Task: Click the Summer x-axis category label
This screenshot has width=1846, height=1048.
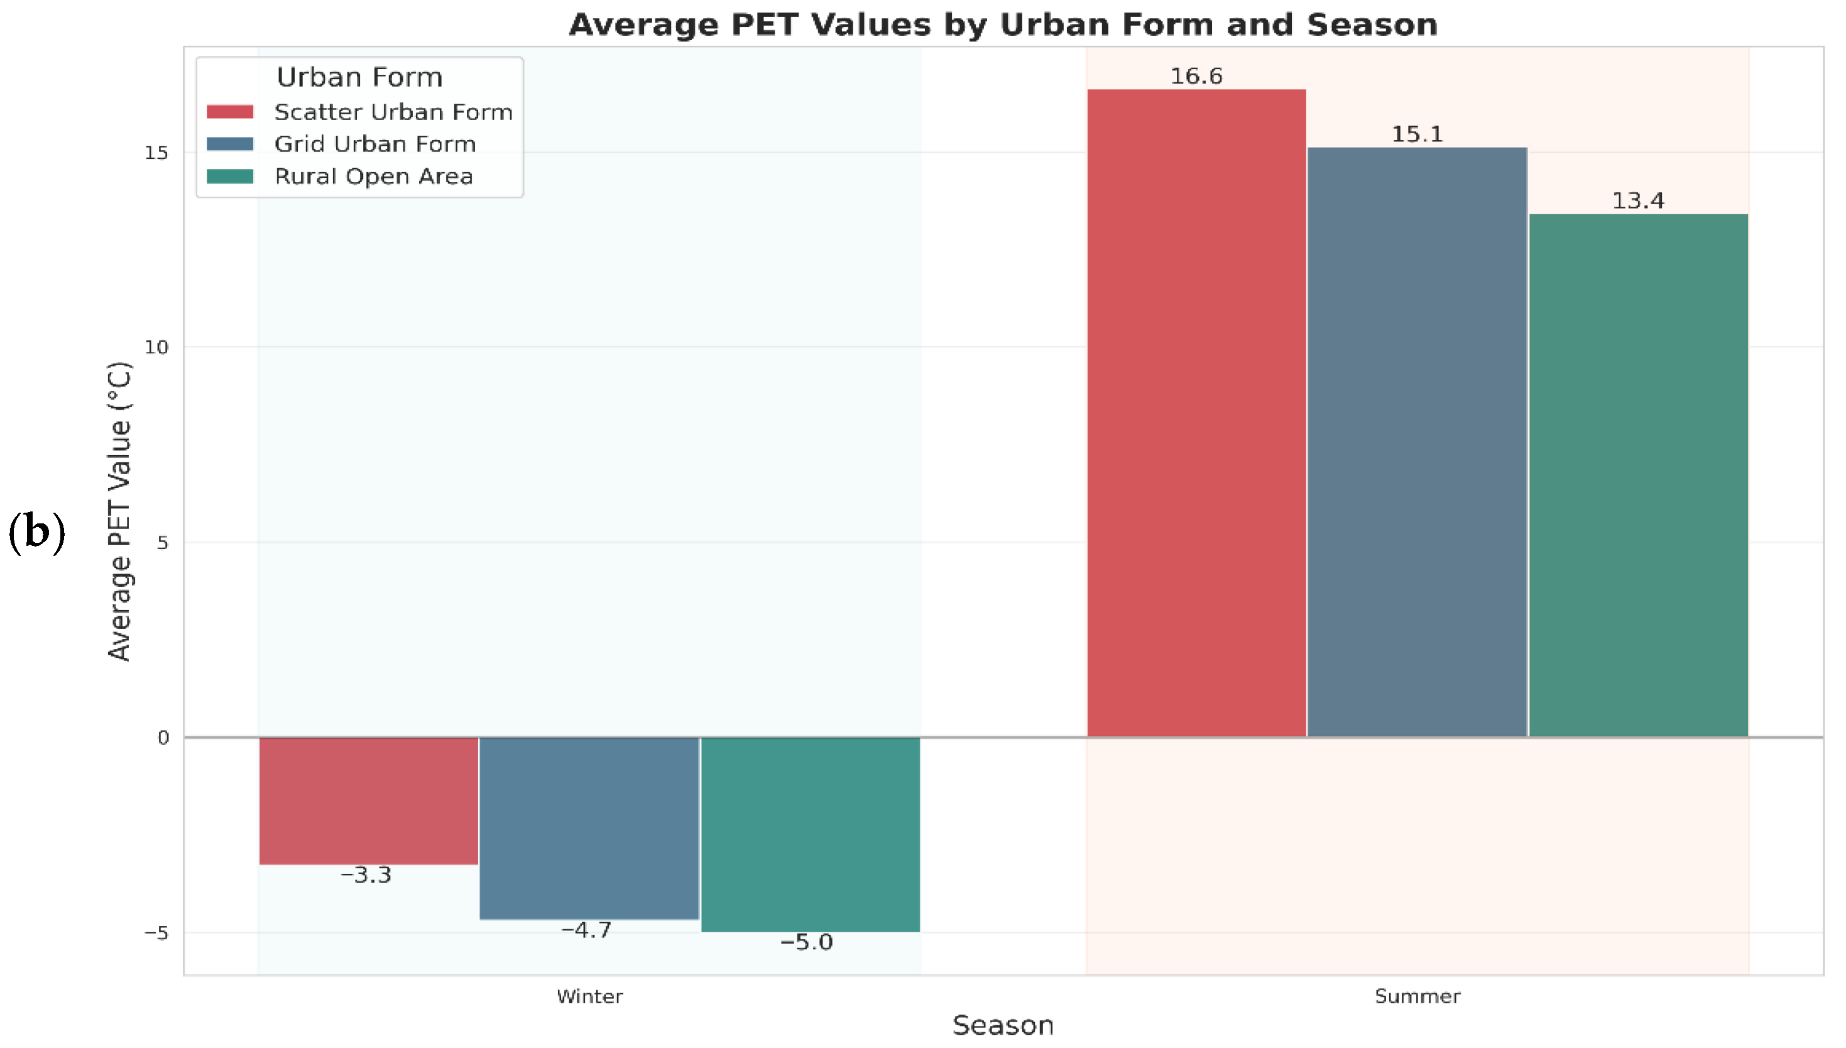Action: 1416,996
